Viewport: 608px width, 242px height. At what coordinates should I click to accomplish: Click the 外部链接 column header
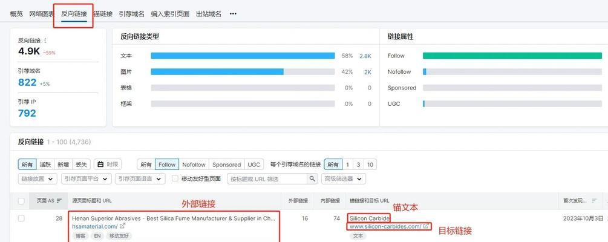[298, 201]
